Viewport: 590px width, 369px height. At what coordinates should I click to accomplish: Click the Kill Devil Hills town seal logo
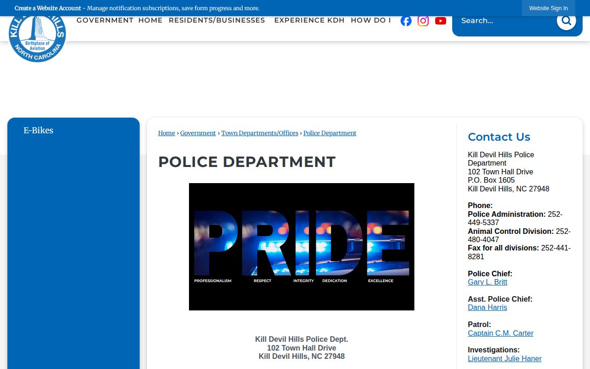click(x=37, y=35)
